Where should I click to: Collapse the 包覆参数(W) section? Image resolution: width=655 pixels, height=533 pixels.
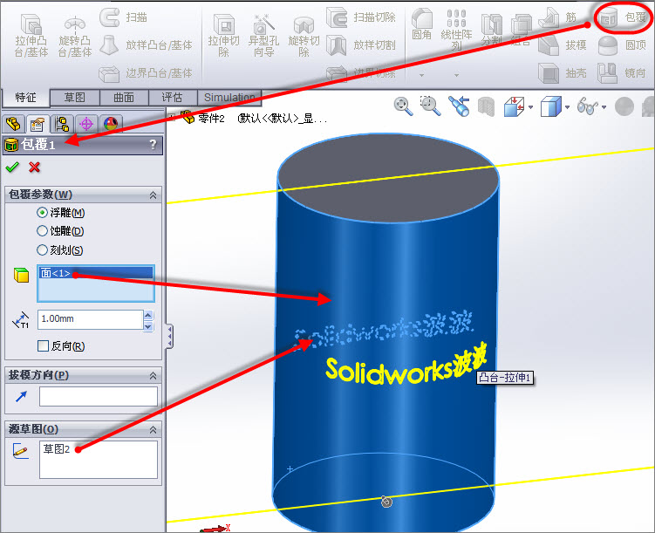(153, 195)
